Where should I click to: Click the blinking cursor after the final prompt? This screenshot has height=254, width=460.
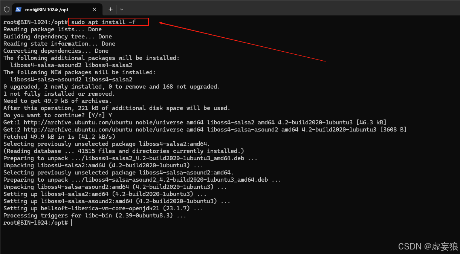pos(70,222)
